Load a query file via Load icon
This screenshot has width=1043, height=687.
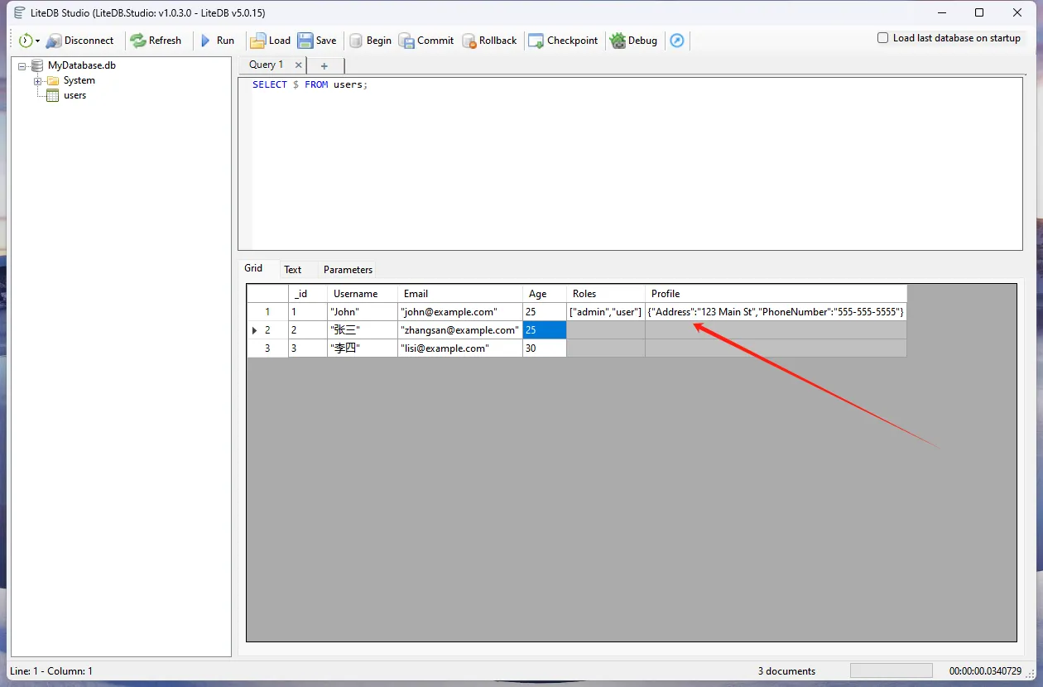(258, 41)
